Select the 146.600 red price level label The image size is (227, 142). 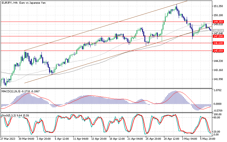218,43
